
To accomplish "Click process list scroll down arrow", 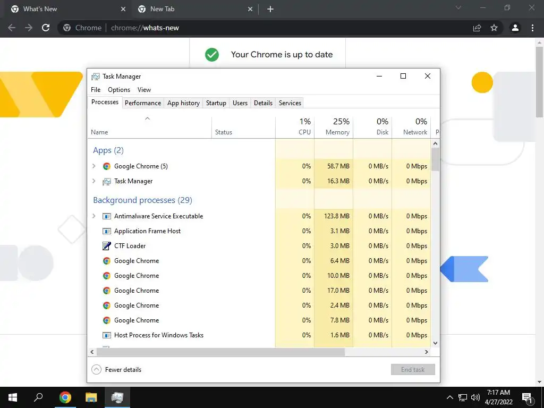I will pos(436,343).
